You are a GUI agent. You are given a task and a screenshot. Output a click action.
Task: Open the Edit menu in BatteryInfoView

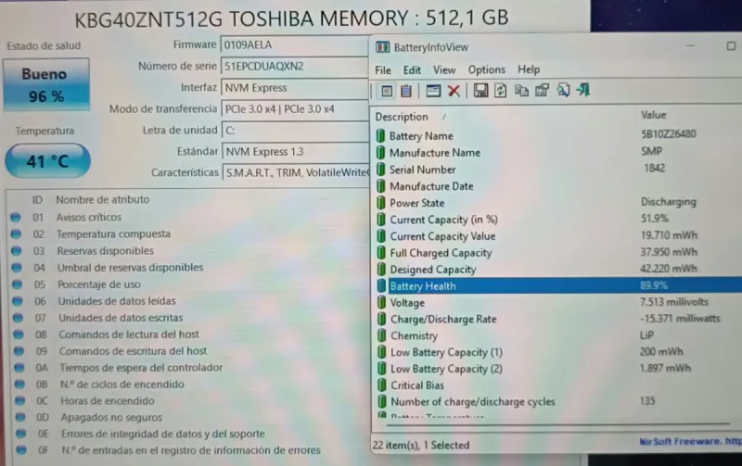[x=412, y=70]
